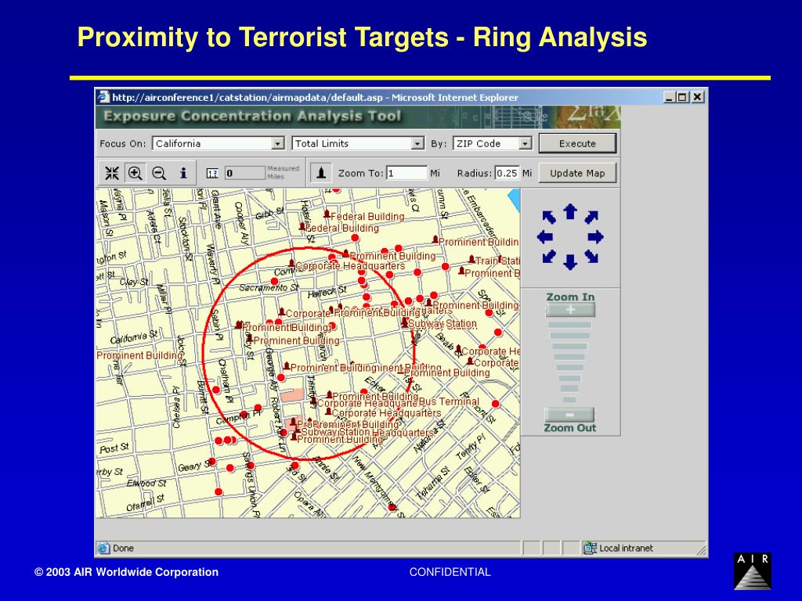Click the Update Map button

click(577, 173)
